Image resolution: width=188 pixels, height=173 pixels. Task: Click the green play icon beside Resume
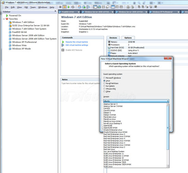[63, 42]
